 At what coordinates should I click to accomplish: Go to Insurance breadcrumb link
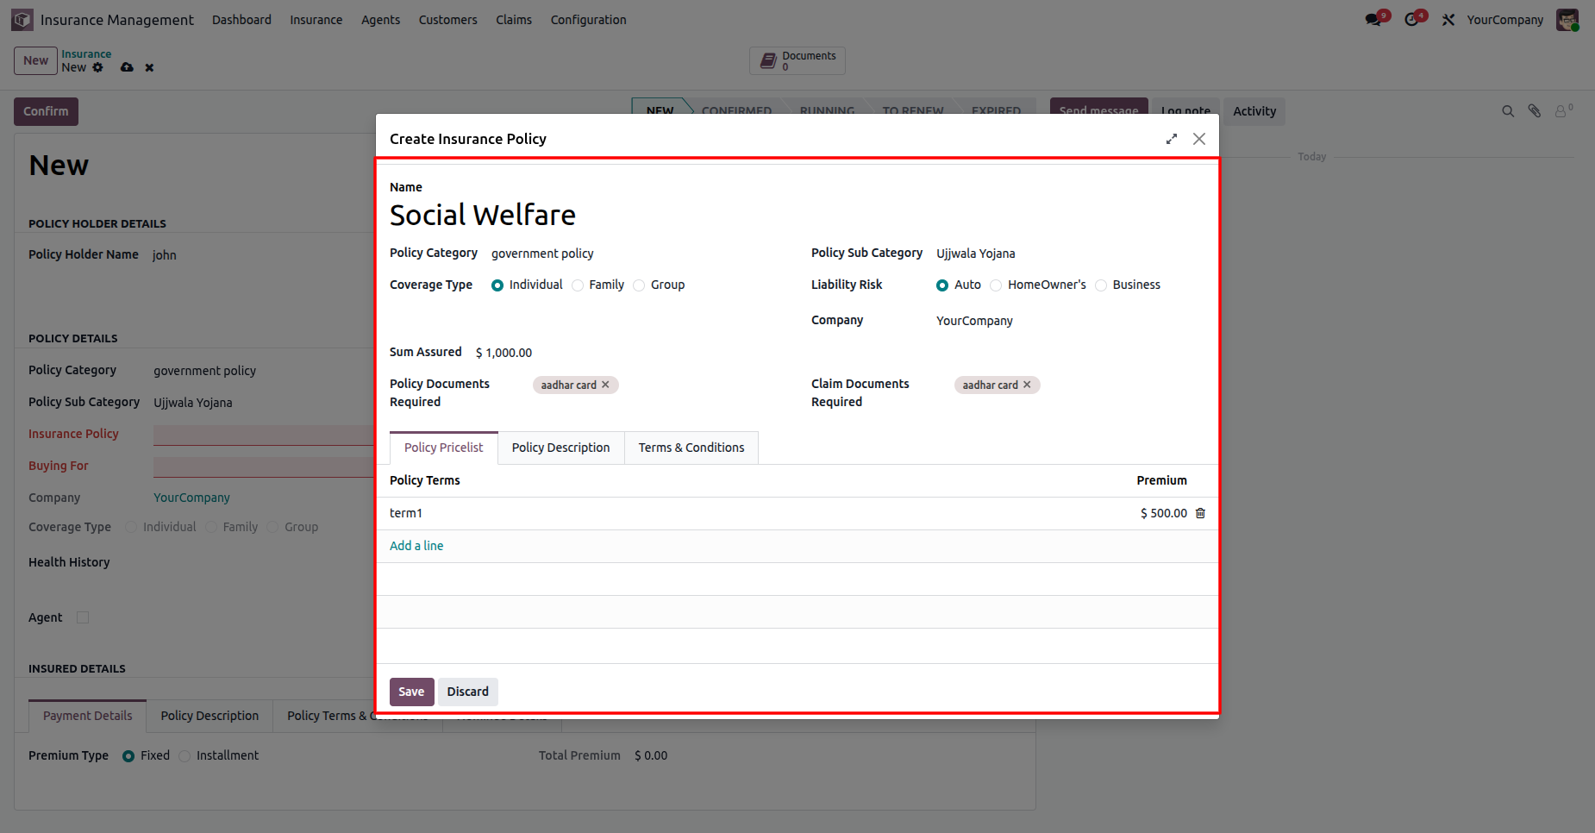click(86, 54)
